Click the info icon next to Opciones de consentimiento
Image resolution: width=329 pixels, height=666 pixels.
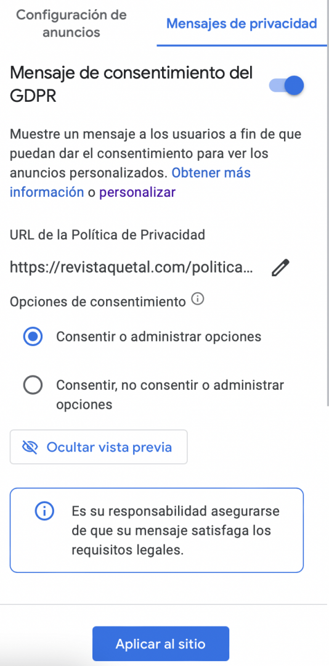click(197, 300)
